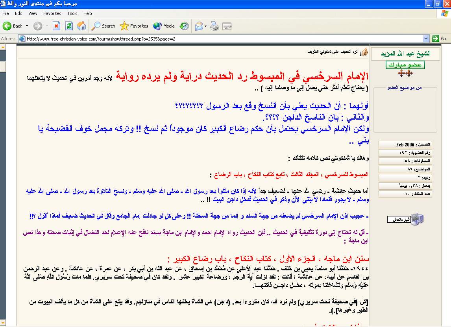The height and width of the screenshot is (327, 451).
Task: Go to the Home page
Action: (82, 26)
